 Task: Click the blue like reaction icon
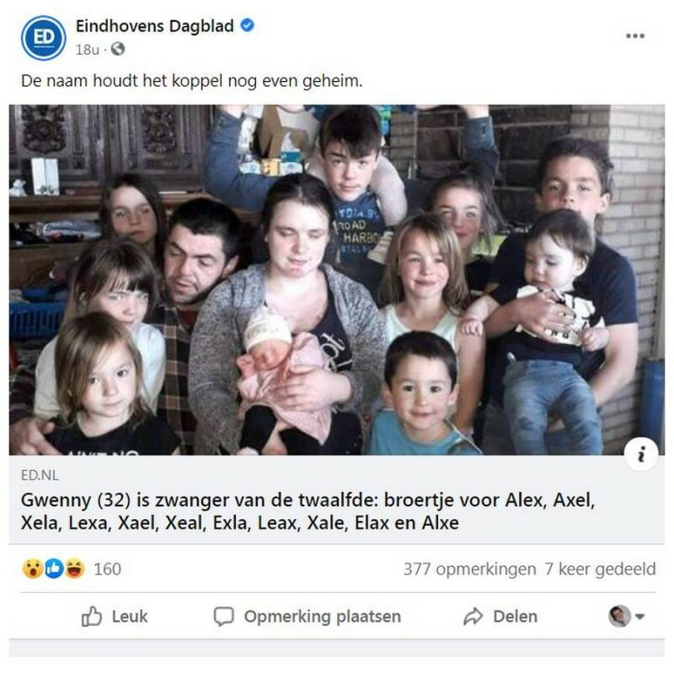point(54,569)
